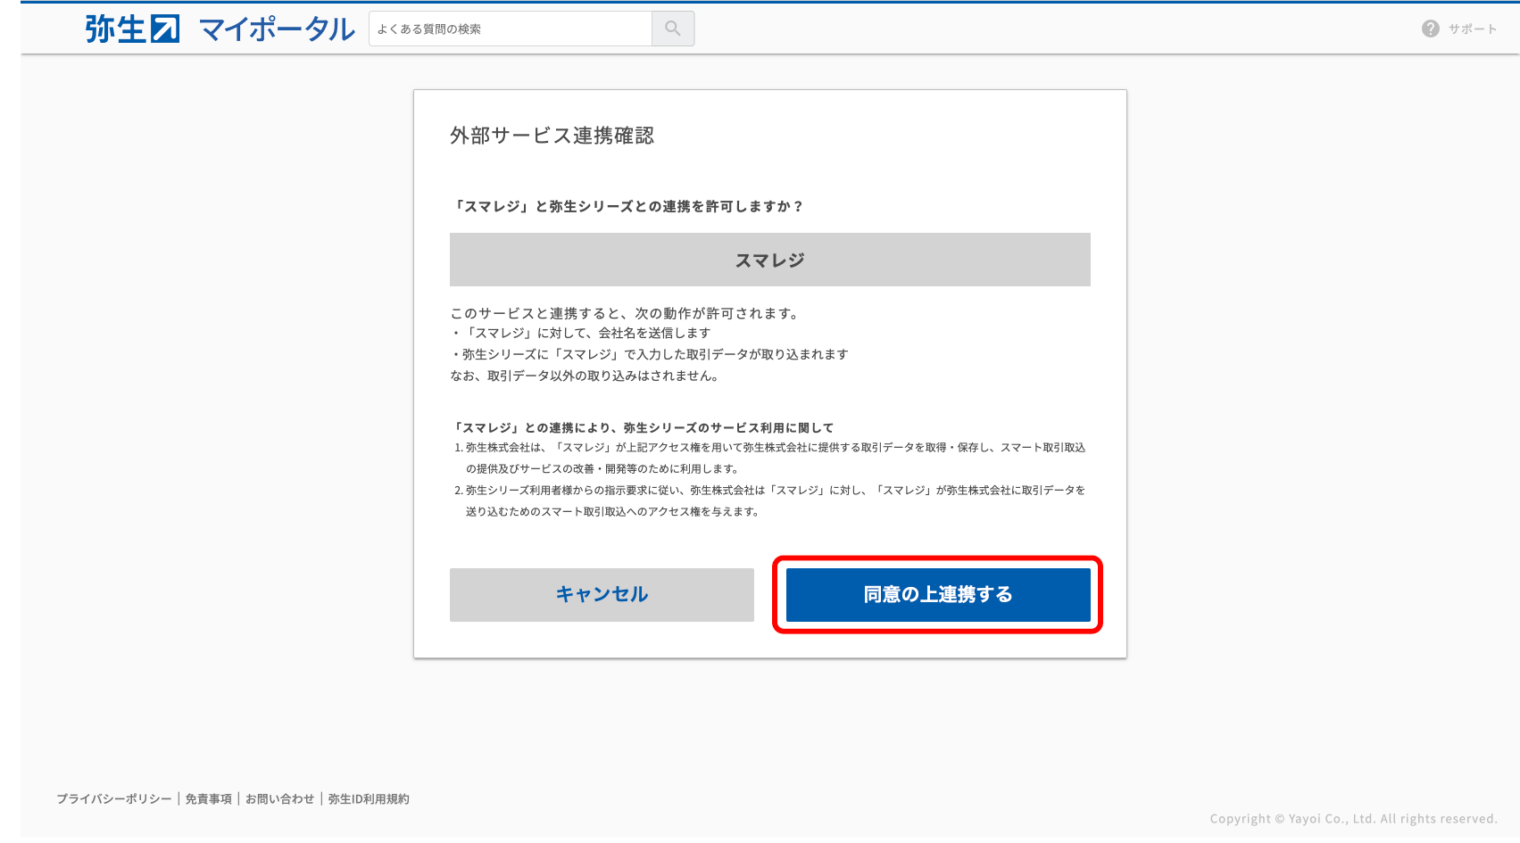Open the マイポータル home link
Screen dimensions: 1520x843
[x=278, y=29]
